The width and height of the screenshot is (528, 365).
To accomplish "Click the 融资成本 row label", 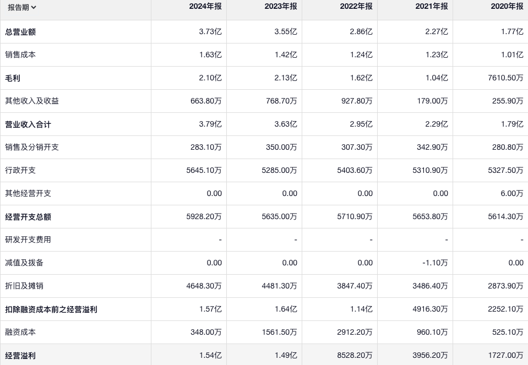I will tap(20, 333).
